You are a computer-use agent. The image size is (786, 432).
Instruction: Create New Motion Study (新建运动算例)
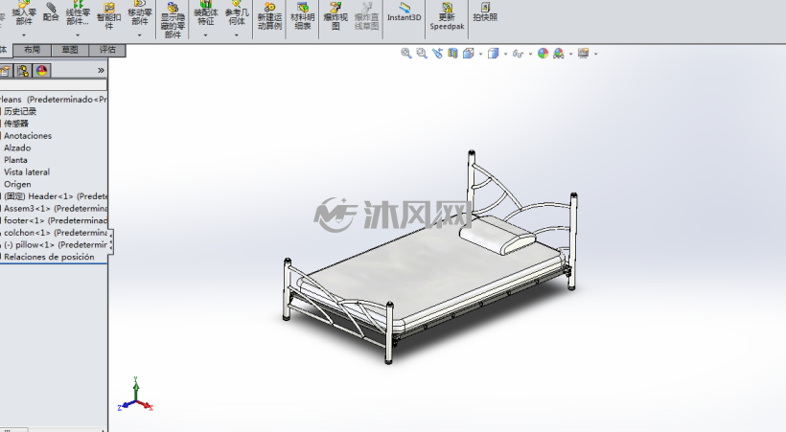pyautogui.click(x=269, y=16)
